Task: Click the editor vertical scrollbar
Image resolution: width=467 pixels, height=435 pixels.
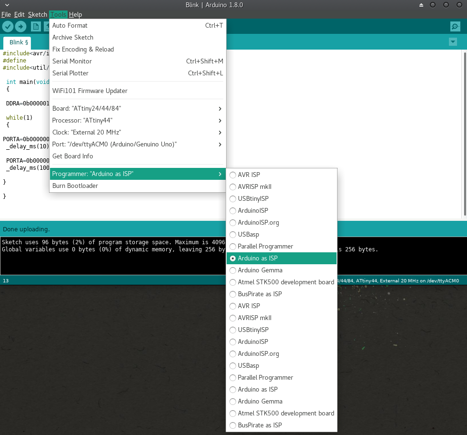Action: (465, 134)
